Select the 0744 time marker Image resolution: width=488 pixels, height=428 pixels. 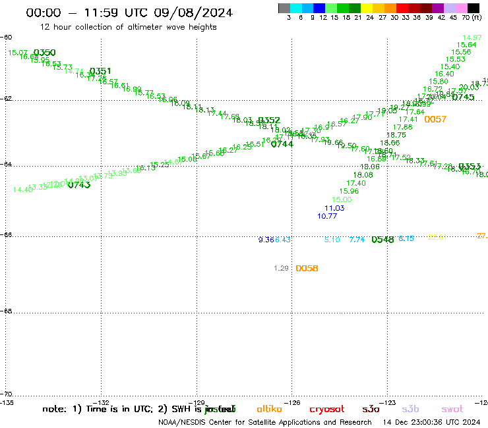pos(282,144)
